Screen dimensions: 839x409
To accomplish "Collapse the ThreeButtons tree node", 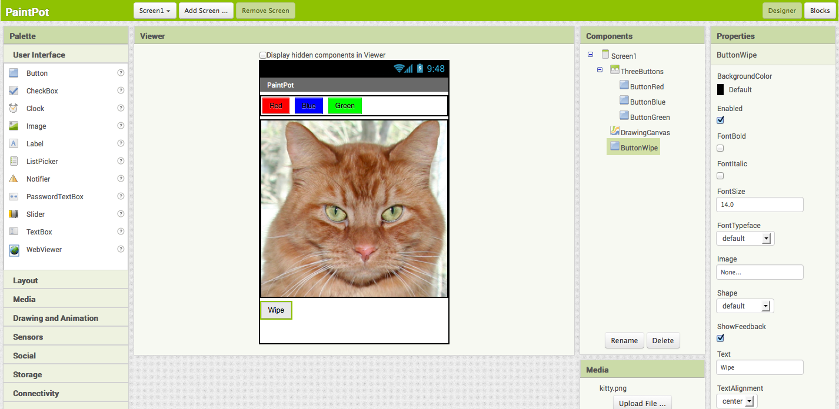I will coord(600,70).
